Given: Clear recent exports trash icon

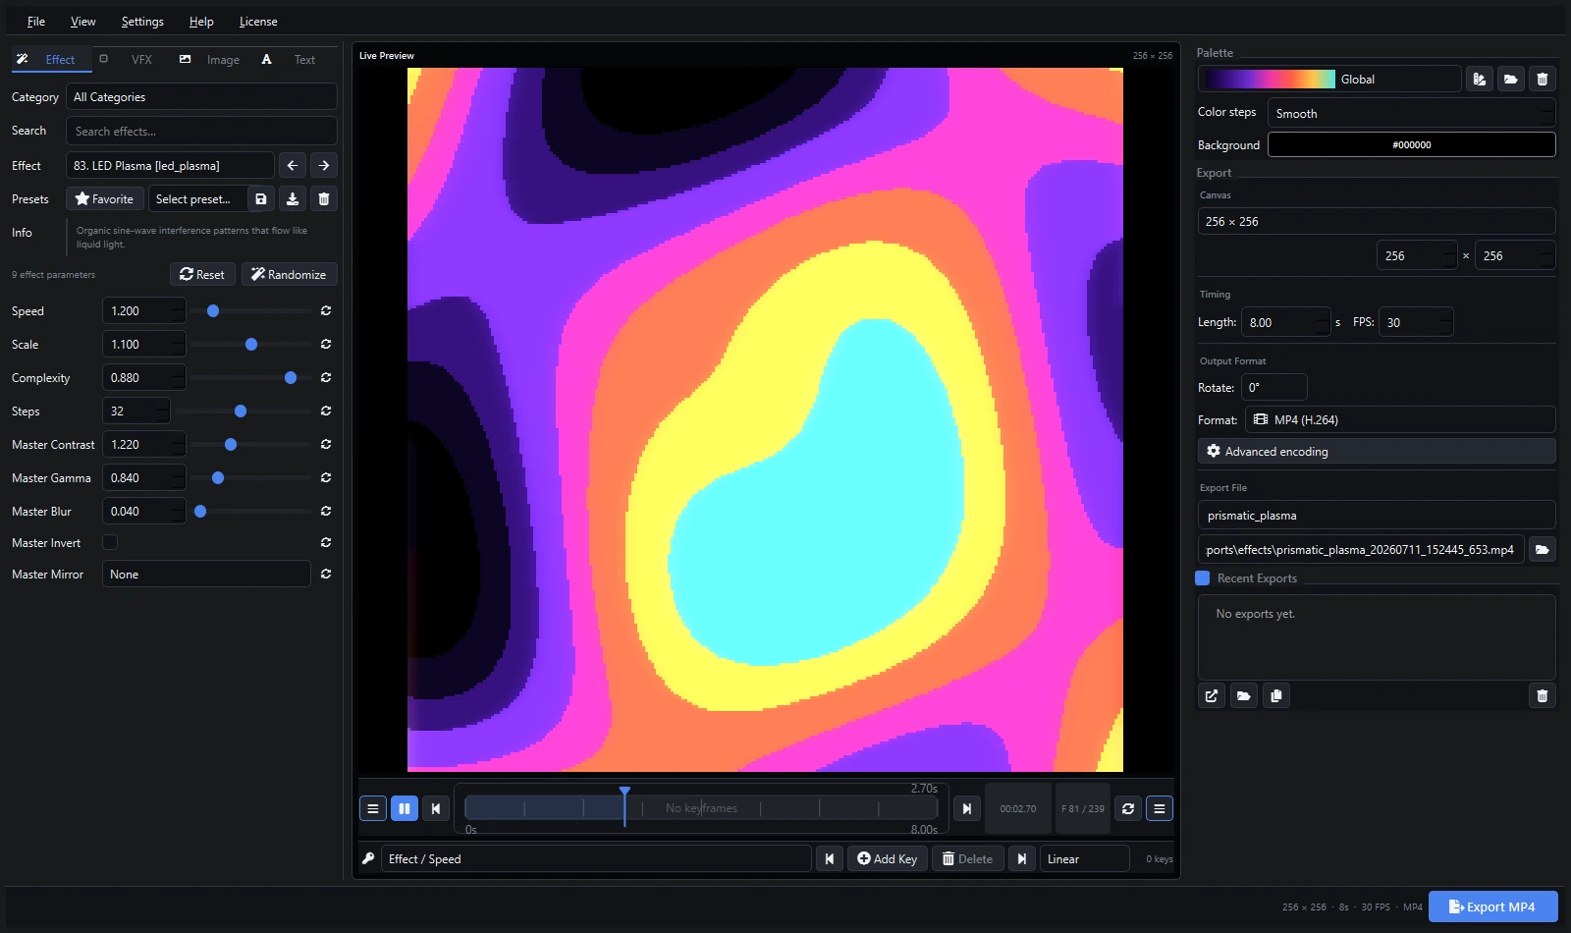Looking at the screenshot, I should (1543, 695).
